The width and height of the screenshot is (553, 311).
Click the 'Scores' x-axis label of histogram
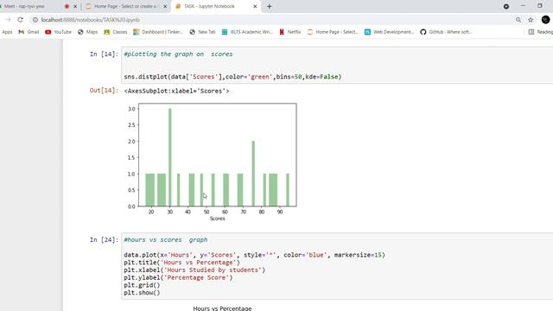pos(217,219)
